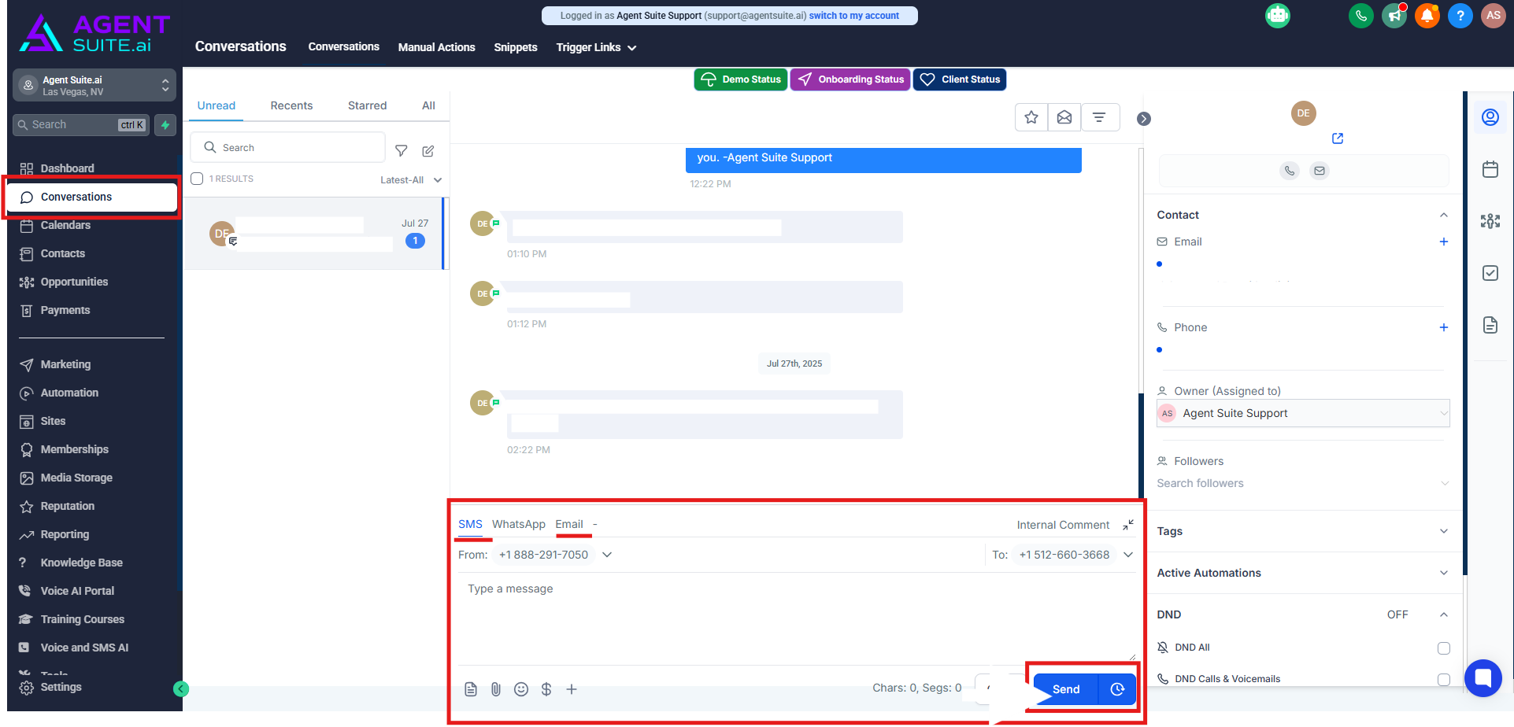This screenshot has width=1514, height=727.
Task: Open the green phone dialer in top bar
Action: pyautogui.click(x=1360, y=16)
